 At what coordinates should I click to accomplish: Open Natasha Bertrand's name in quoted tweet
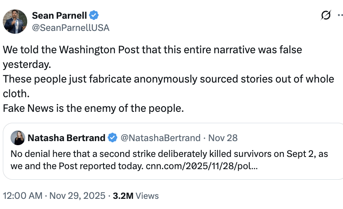66,138
